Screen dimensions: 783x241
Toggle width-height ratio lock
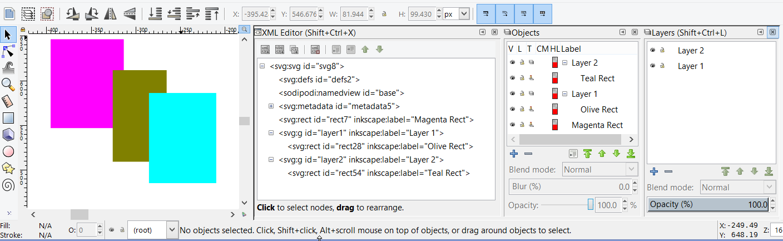click(384, 13)
